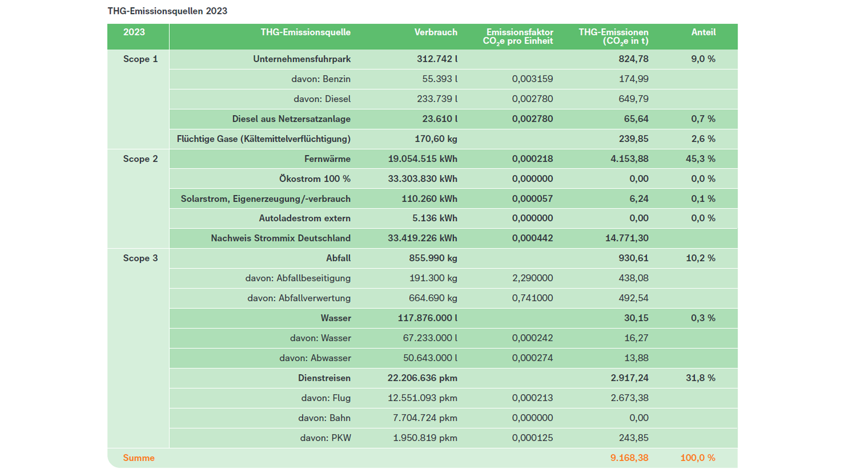
Task: Select the Scope 3 row label
Action: pos(140,258)
